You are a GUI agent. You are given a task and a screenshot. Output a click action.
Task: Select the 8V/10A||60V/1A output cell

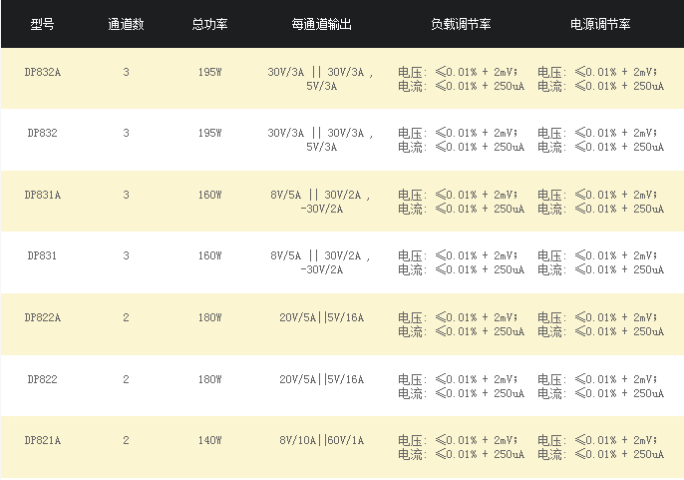coord(321,440)
